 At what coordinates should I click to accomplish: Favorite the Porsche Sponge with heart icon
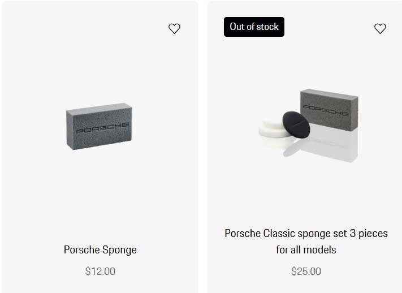174,28
